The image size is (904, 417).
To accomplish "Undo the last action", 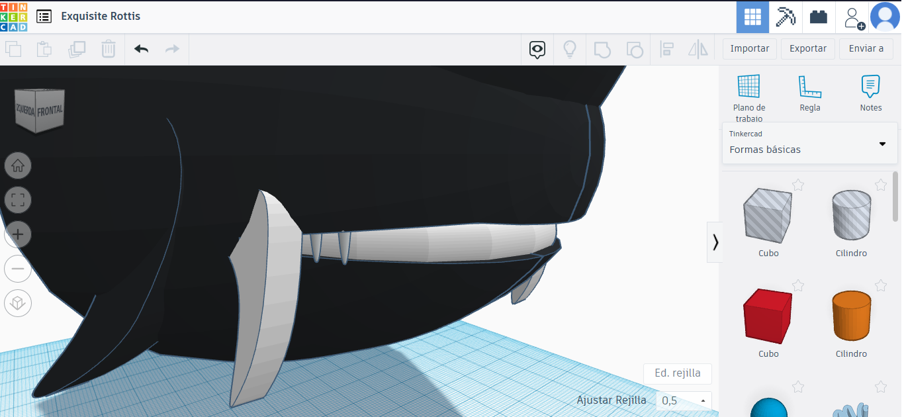I will [141, 49].
